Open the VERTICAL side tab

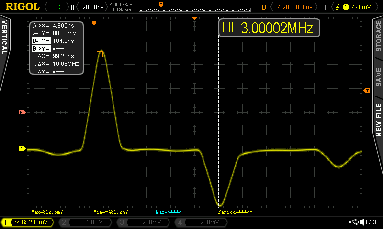pos(4,37)
